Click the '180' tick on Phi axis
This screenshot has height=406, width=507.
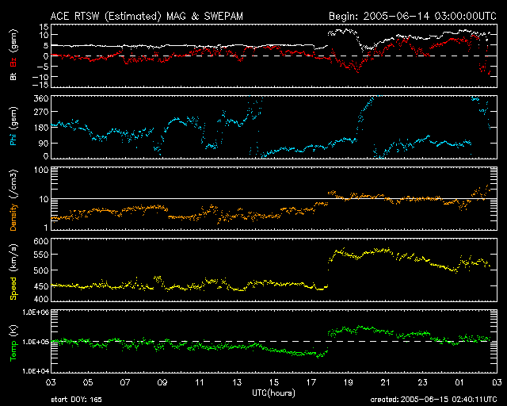pyautogui.click(x=41, y=127)
